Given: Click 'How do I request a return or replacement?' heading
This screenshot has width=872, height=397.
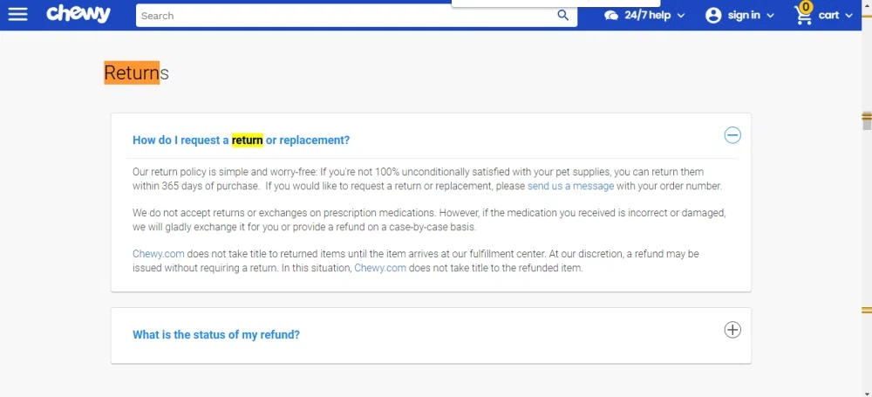Looking at the screenshot, I should pyautogui.click(x=242, y=140).
